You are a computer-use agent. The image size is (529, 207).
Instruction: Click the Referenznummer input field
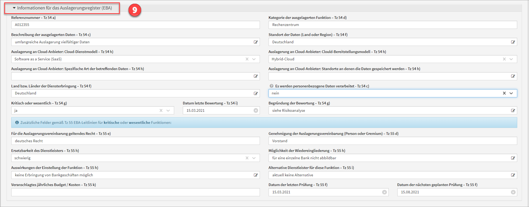[x=135, y=25]
